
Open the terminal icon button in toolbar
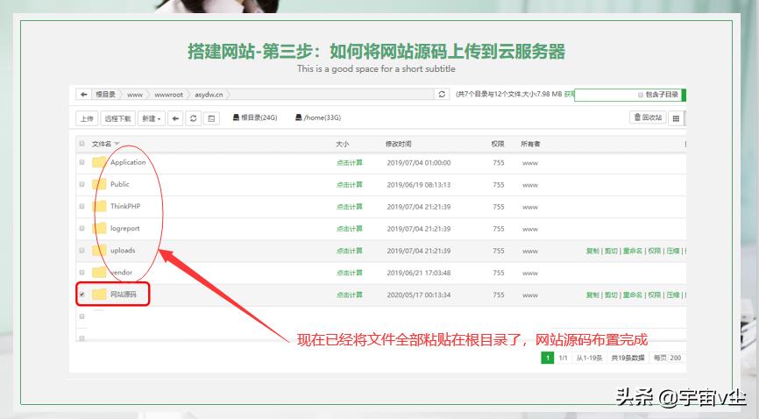pos(211,118)
